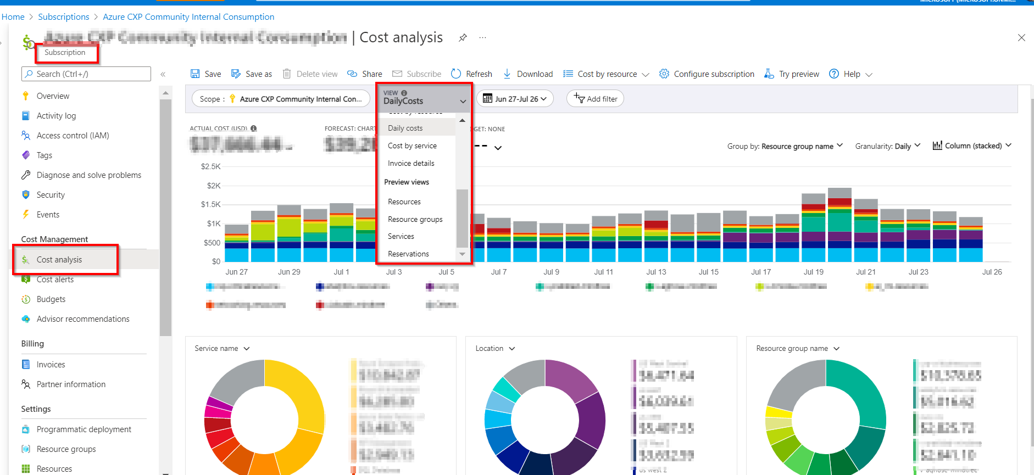Open the ellipsis more options menu
The height and width of the screenshot is (475, 1034).
[x=482, y=37]
